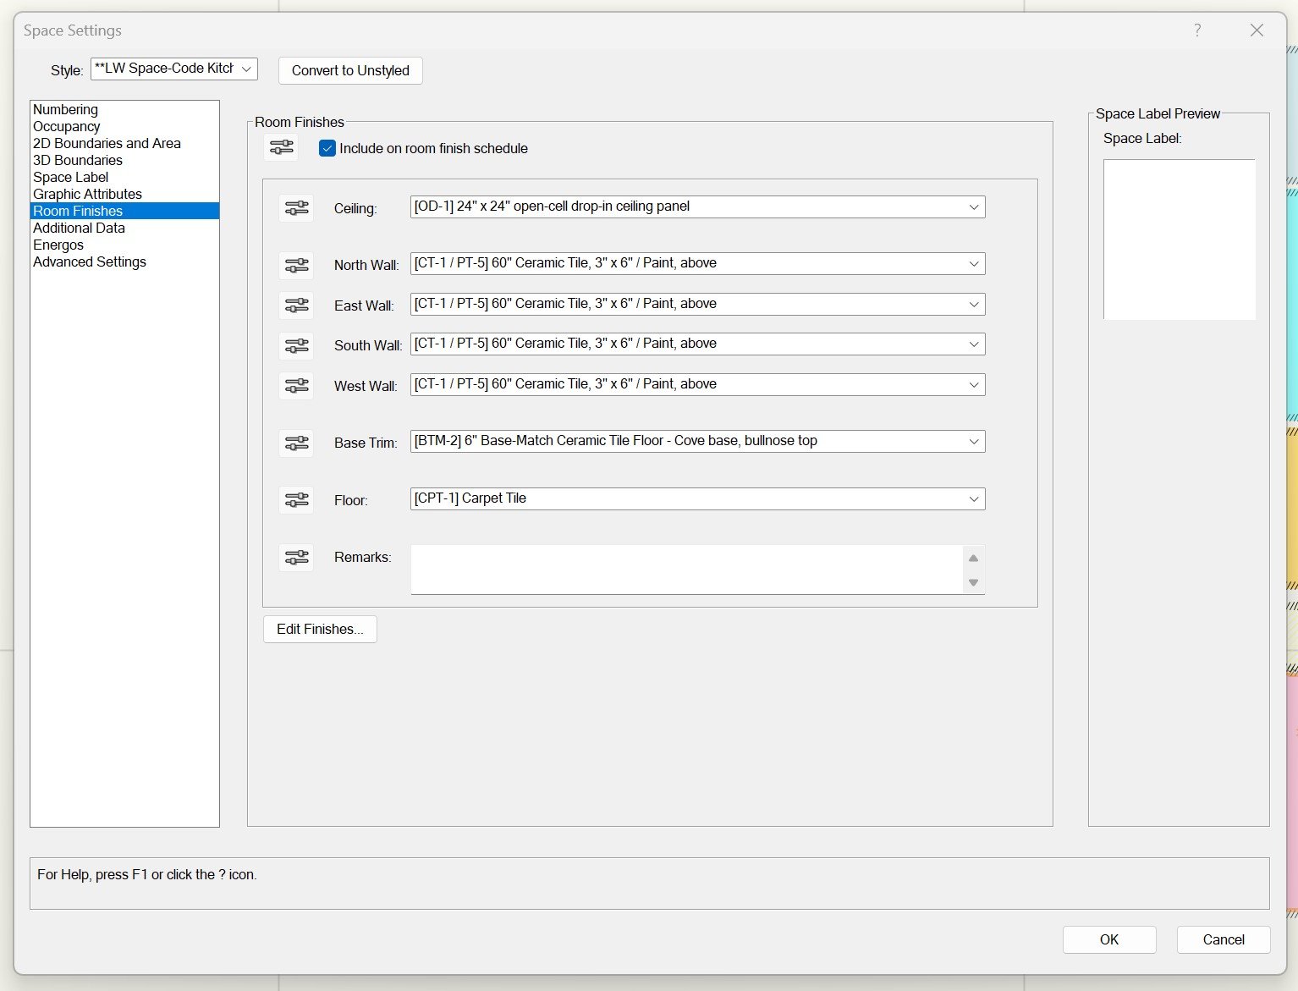Open dialog help via the question mark icon
This screenshot has width=1298, height=991.
pos(1196,30)
